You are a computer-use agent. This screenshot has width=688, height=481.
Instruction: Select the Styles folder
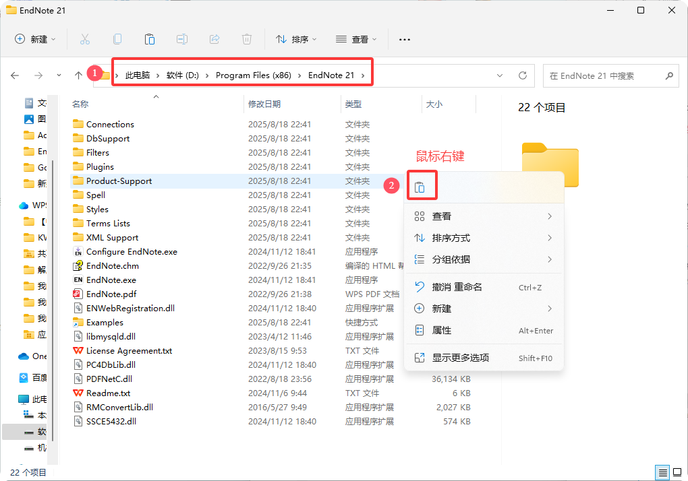[90, 210]
